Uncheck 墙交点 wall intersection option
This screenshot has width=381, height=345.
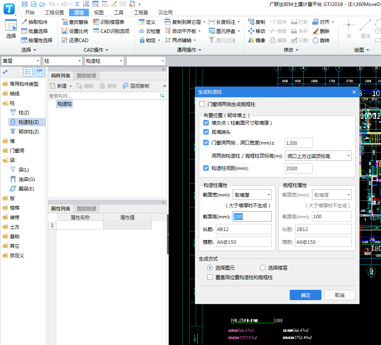[206, 123]
